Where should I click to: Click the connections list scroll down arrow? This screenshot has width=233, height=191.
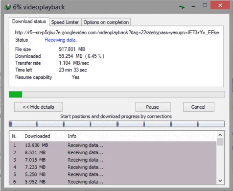[x=220, y=181]
